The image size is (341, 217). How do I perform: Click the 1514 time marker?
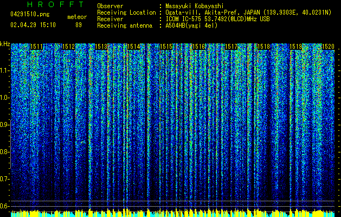tap(133, 47)
